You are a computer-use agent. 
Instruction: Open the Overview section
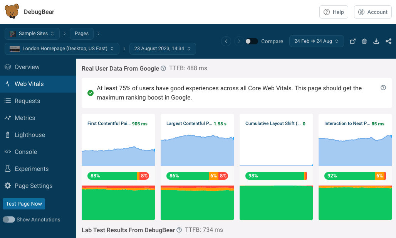pyautogui.click(x=38, y=67)
